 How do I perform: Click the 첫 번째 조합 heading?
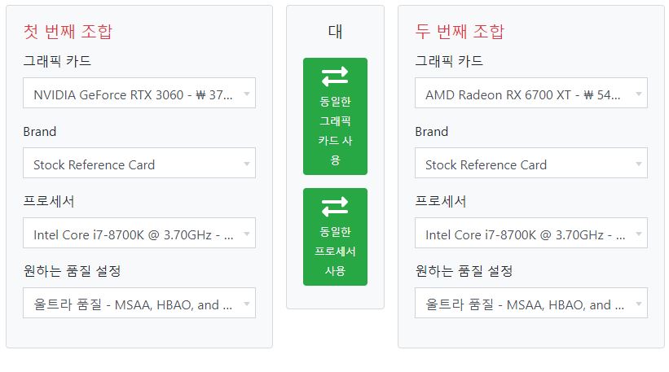pyautogui.click(x=68, y=32)
